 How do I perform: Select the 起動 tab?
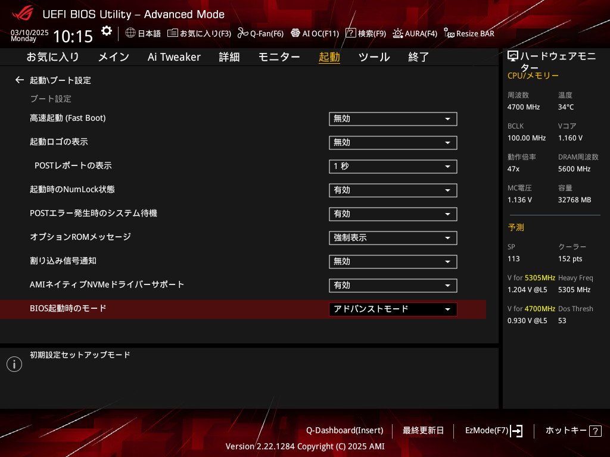point(329,57)
